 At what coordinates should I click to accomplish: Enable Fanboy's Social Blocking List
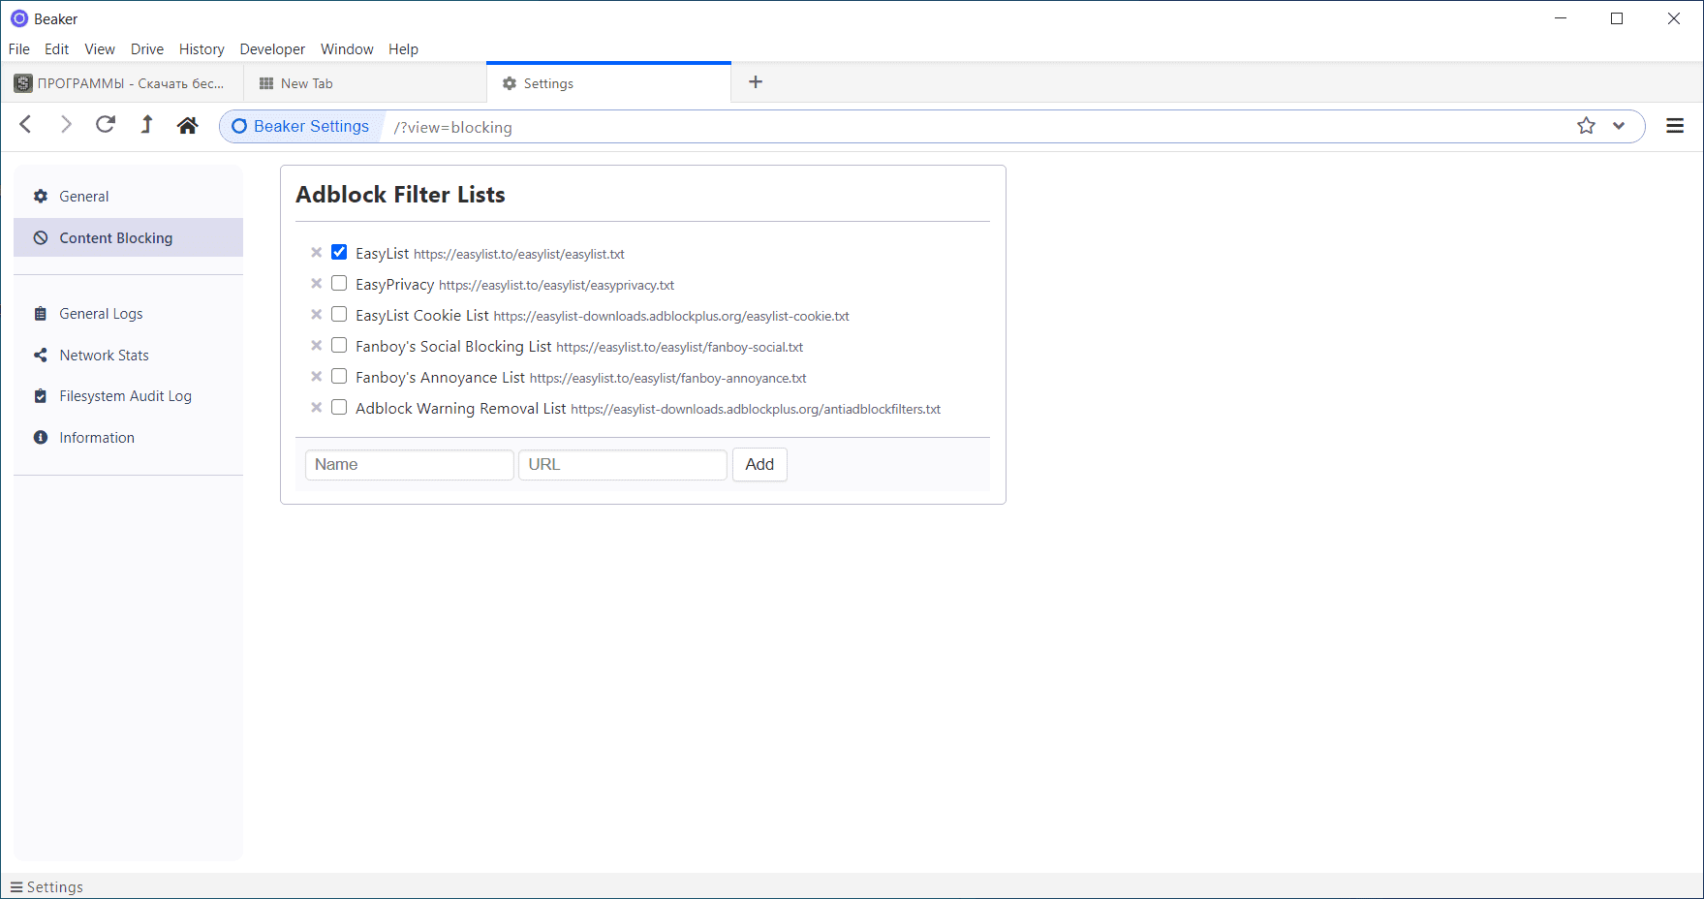(339, 345)
